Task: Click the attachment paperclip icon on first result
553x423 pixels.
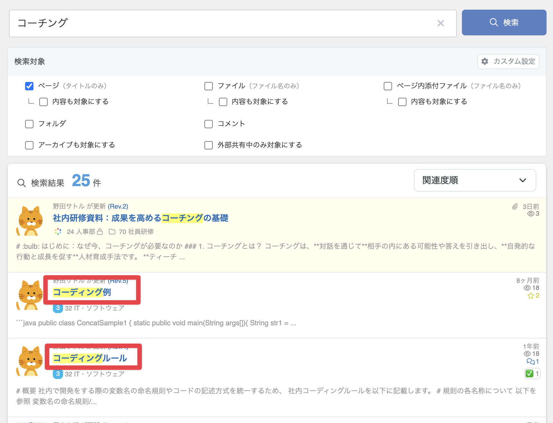Action: coord(515,207)
